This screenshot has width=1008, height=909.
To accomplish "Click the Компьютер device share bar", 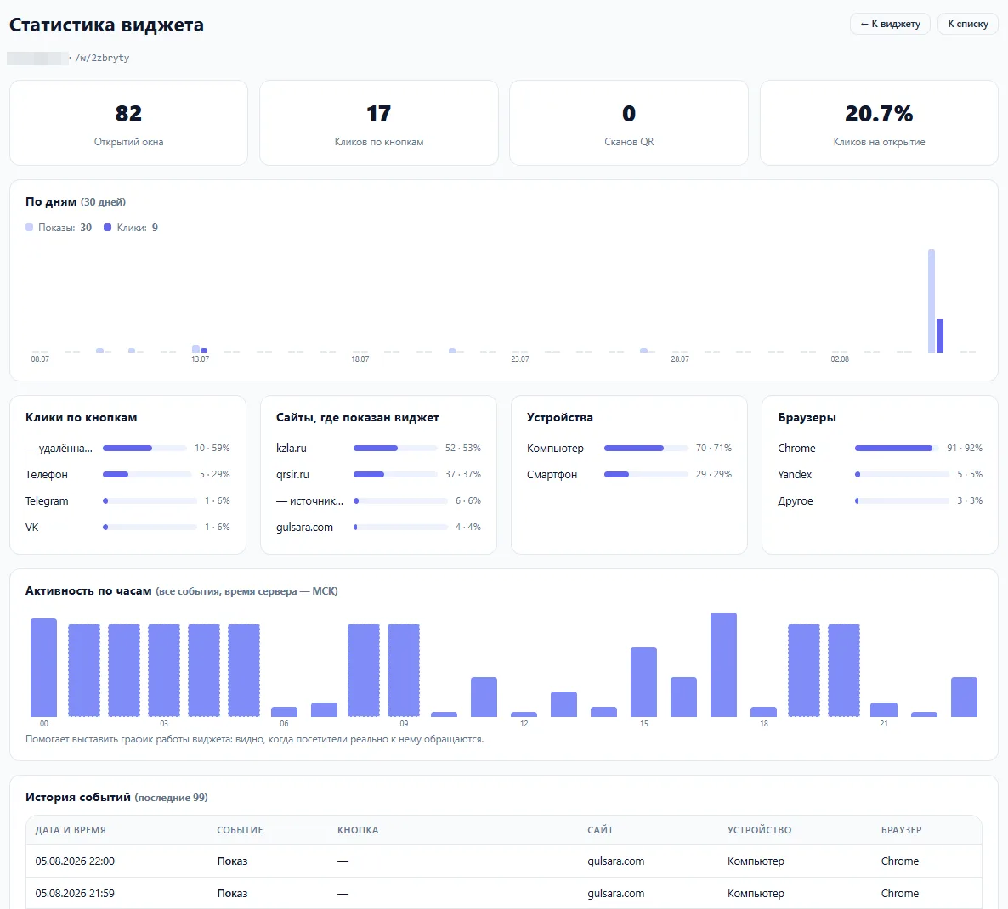I will (645, 448).
